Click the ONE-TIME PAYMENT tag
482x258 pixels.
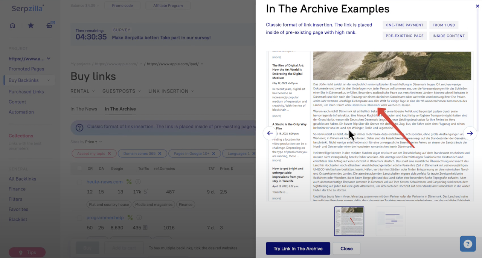[405, 25]
